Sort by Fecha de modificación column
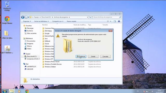The height and width of the screenshot is (93, 166). click(80, 25)
